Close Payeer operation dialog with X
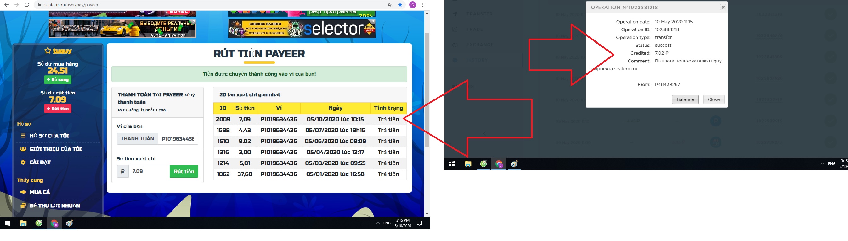 [x=723, y=7]
